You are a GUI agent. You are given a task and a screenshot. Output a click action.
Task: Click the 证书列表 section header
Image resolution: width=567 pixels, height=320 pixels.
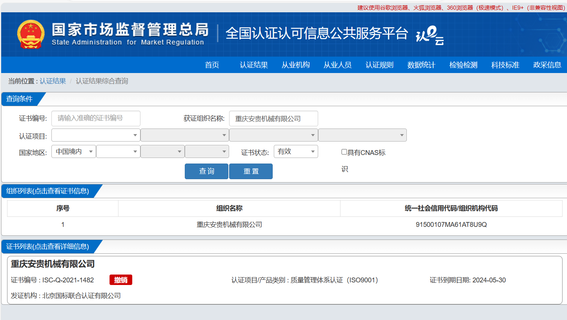[x=47, y=247]
